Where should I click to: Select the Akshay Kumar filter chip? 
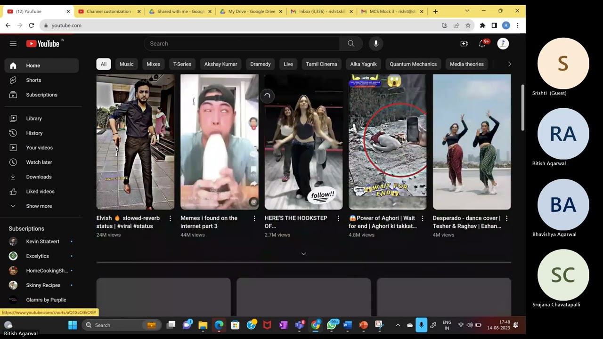[220, 64]
